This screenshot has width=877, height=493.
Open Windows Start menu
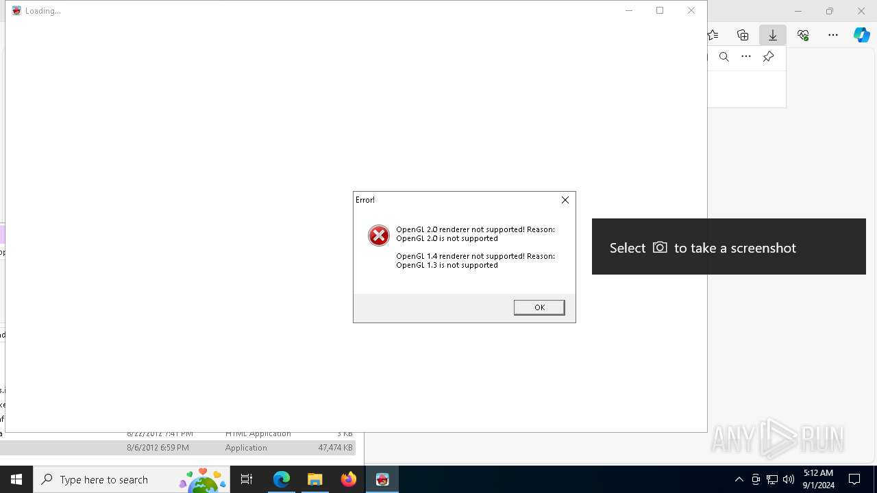coord(16,479)
